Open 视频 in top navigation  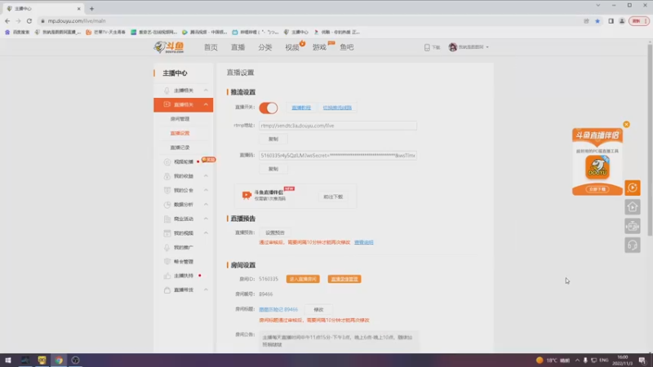[292, 47]
